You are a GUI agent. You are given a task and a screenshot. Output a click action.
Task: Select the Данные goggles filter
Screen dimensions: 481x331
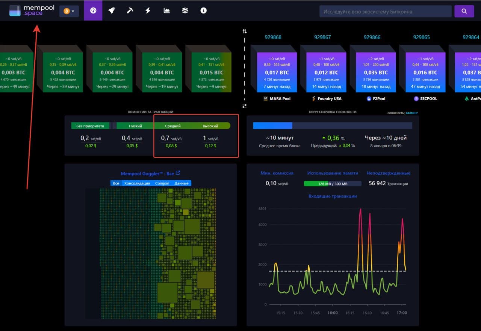click(x=182, y=183)
